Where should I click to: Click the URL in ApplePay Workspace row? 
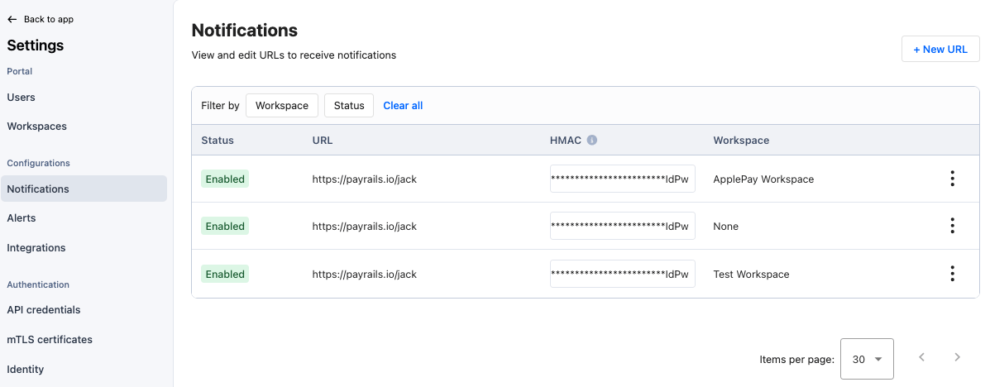click(x=364, y=179)
